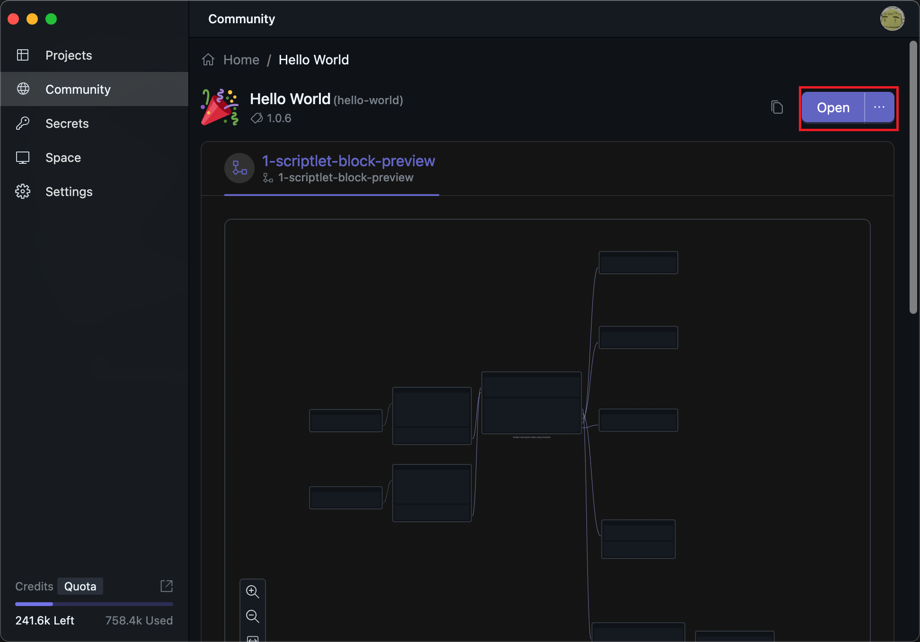
Task: Switch to Credits view
Action: click(x=34, y=586)
